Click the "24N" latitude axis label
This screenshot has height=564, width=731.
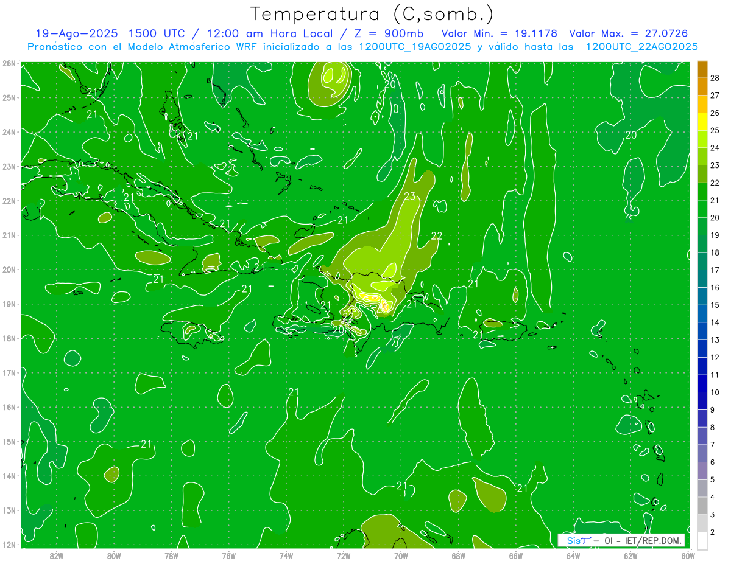9,132
